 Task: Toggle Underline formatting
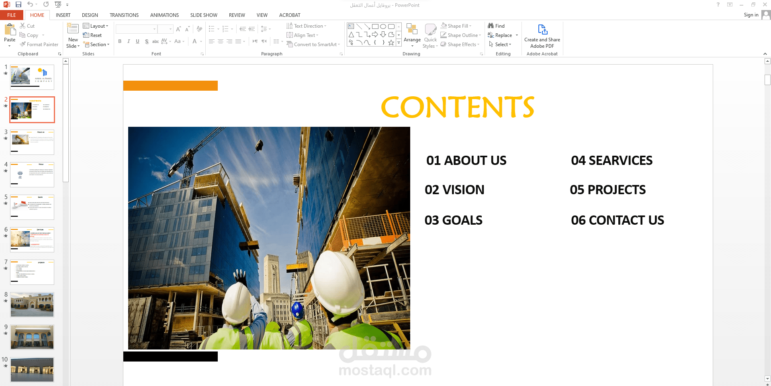(x=137, y=41)
